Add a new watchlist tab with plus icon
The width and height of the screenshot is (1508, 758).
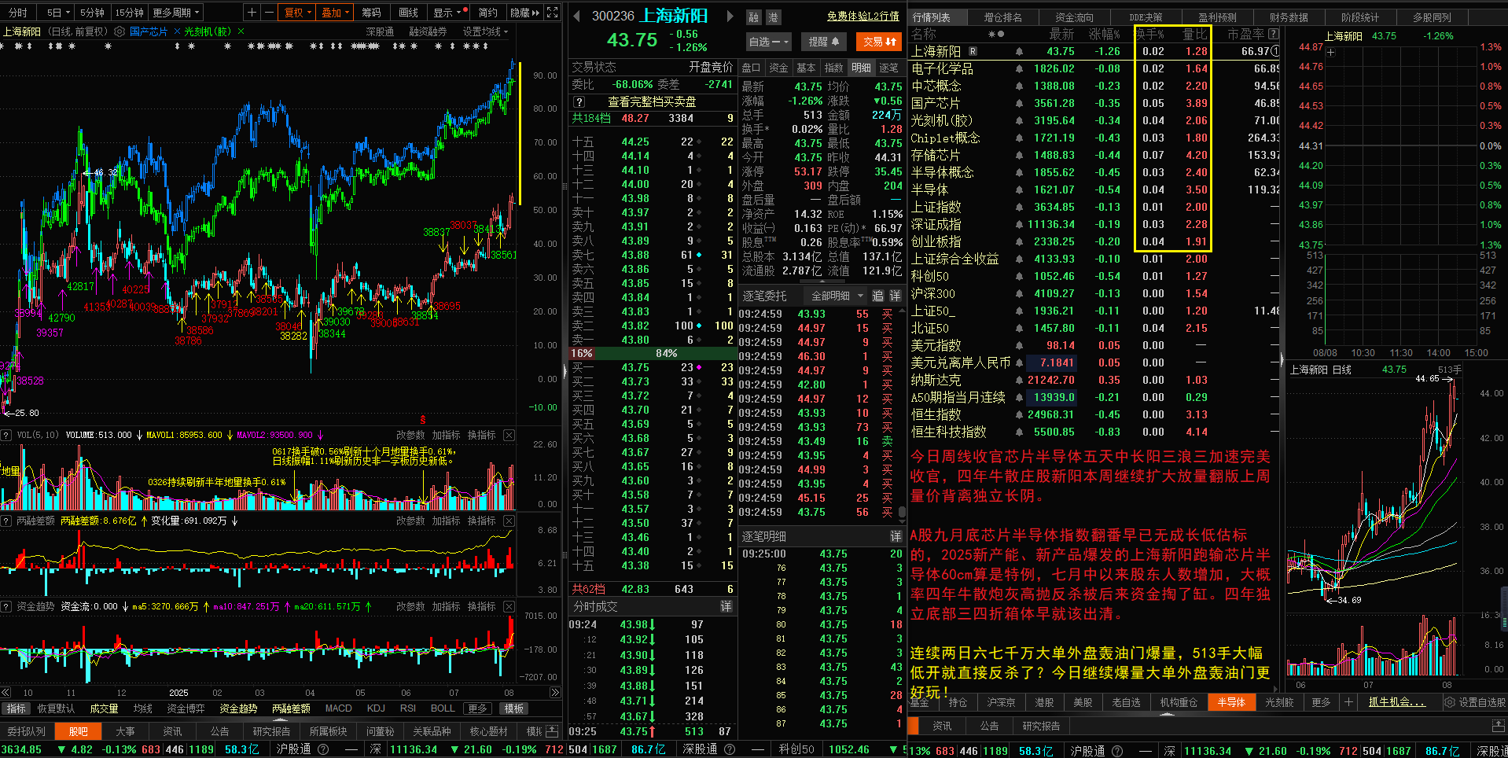pos(1348,702)
